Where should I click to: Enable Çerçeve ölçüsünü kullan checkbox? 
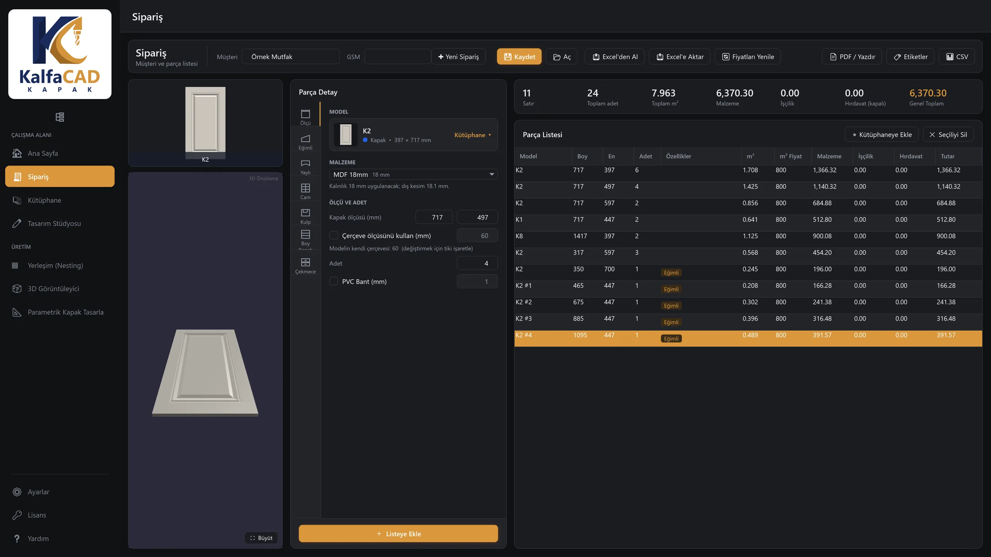[334, 235]
